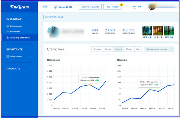
Task: Click the user avatar in header
Action: (152, 7)
